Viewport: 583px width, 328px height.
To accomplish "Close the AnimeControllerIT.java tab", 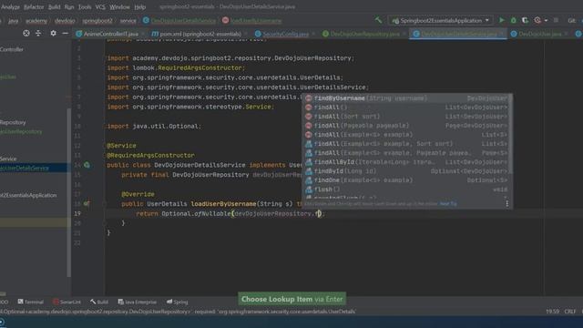I will pyautogui.click(x=143, y=34).
